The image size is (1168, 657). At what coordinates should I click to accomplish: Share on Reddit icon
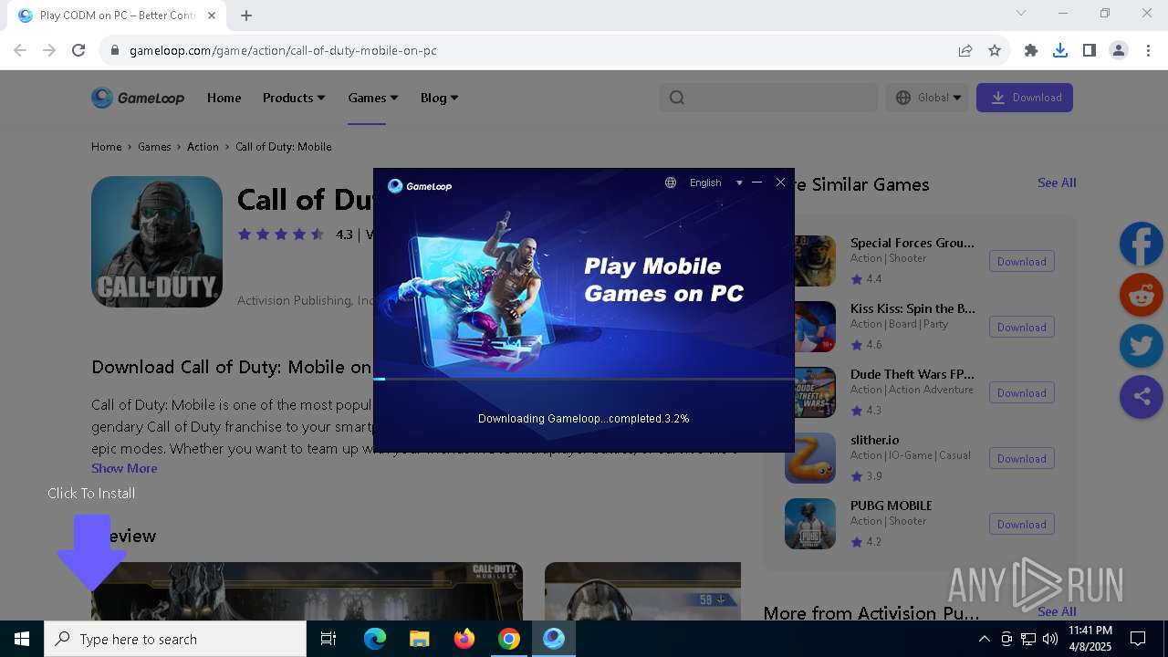[x=1142, y=295]
